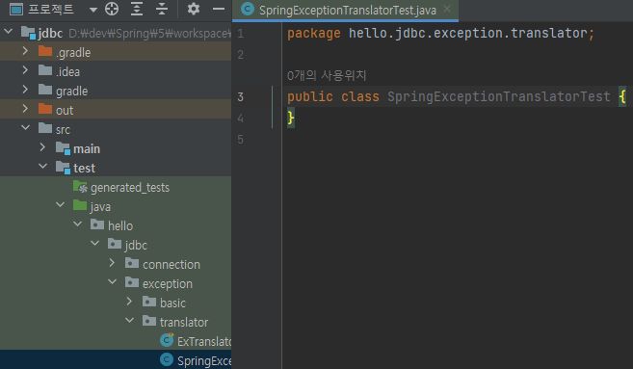Select the generated_tests folder icon
633x369 pixels.
coord(80,187)
